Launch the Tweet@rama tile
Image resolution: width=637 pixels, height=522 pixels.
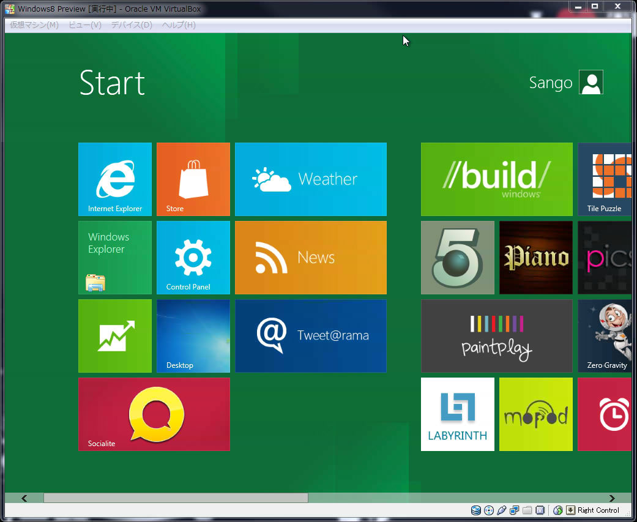(311, 336)
